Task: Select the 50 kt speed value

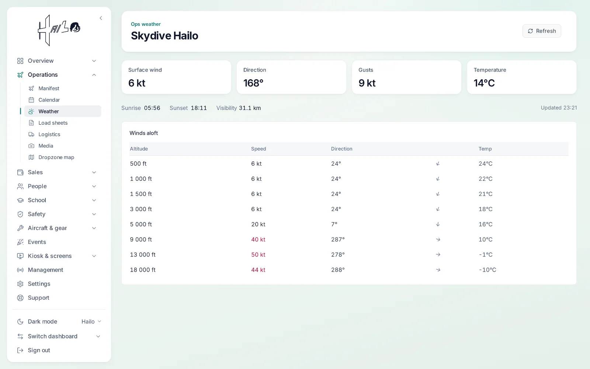Action: pos(258,255)
